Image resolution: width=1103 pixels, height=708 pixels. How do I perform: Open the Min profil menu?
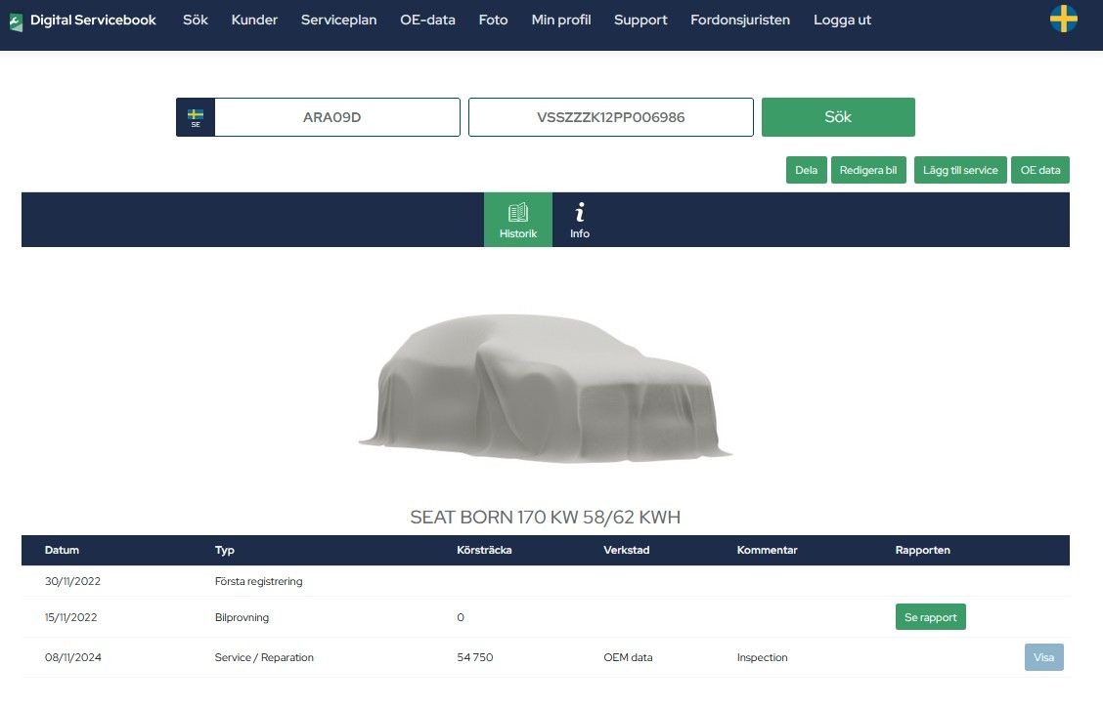tap(561, 20)
